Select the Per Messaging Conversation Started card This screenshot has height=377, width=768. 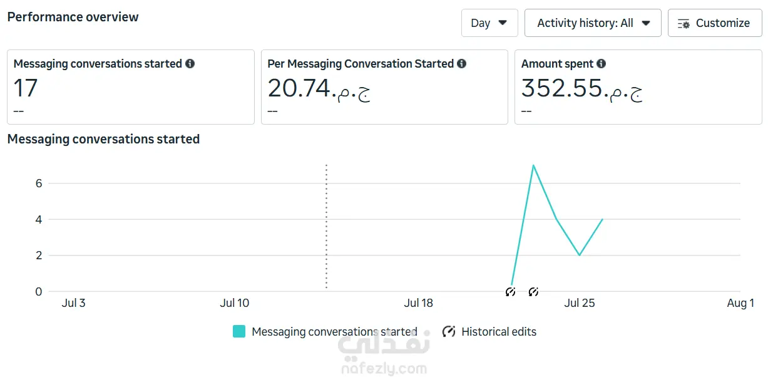384,87
